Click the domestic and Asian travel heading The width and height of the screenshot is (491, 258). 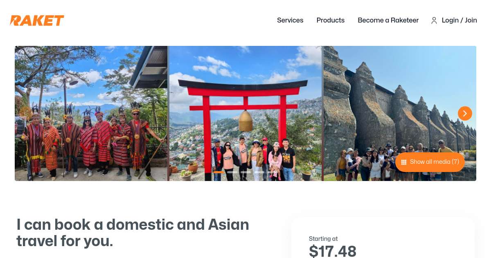tap(133, 233)
